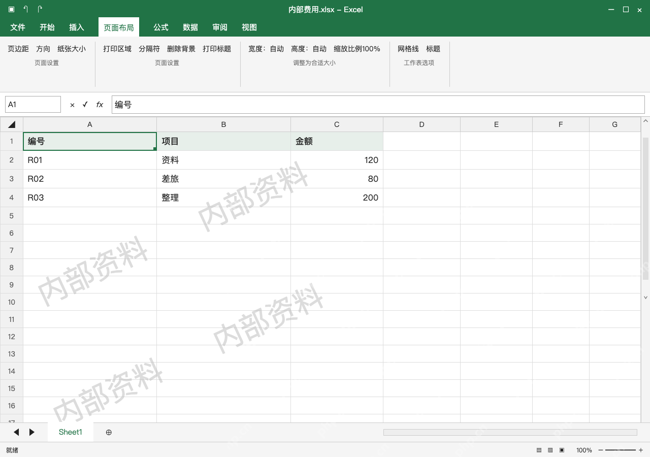Select column A header
The height and width of the screenshot is (457, 650).
tap(90, 124)
